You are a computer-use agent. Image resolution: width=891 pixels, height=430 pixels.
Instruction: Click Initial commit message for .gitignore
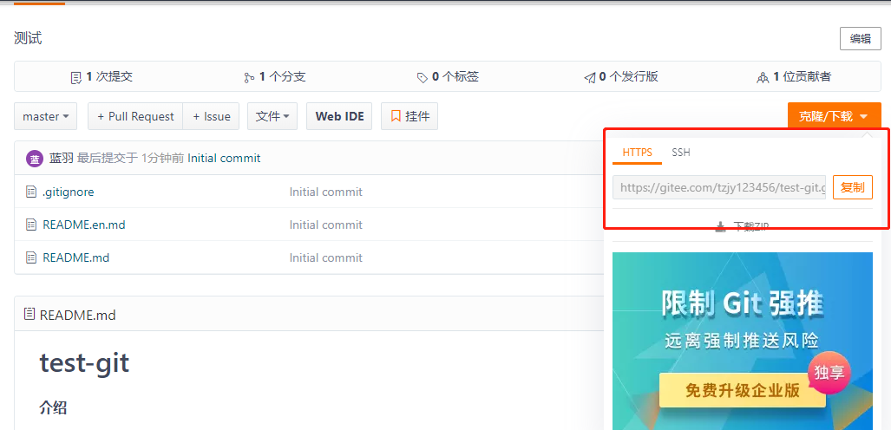click(x=325, y=192)
